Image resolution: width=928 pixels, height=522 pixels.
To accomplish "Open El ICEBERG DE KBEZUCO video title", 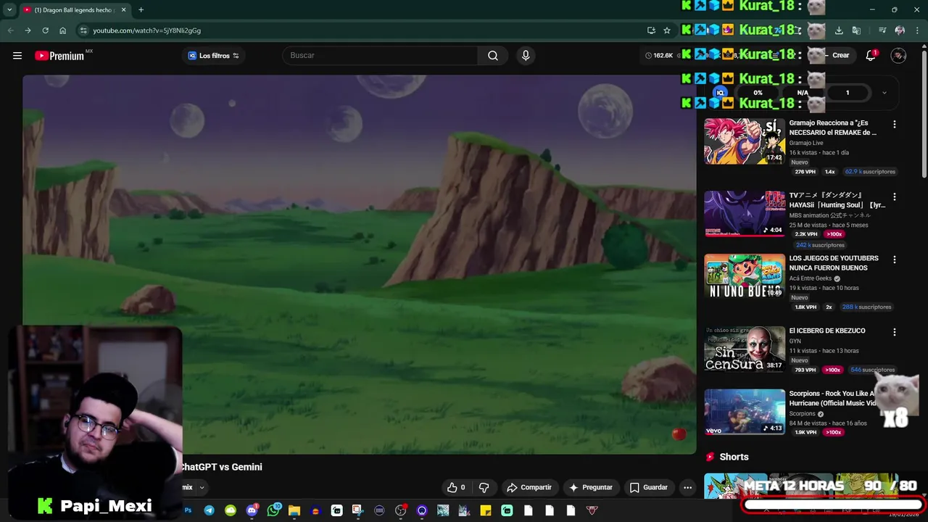I will coord(827,331).
